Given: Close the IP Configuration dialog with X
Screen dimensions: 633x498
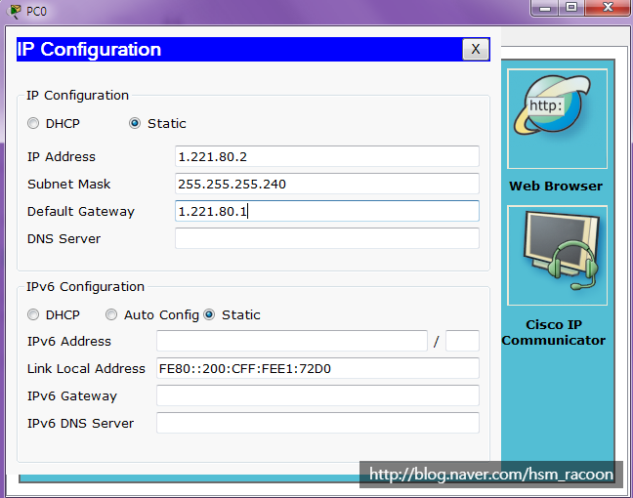Looking at the screenshot, I should pos(476,49).
